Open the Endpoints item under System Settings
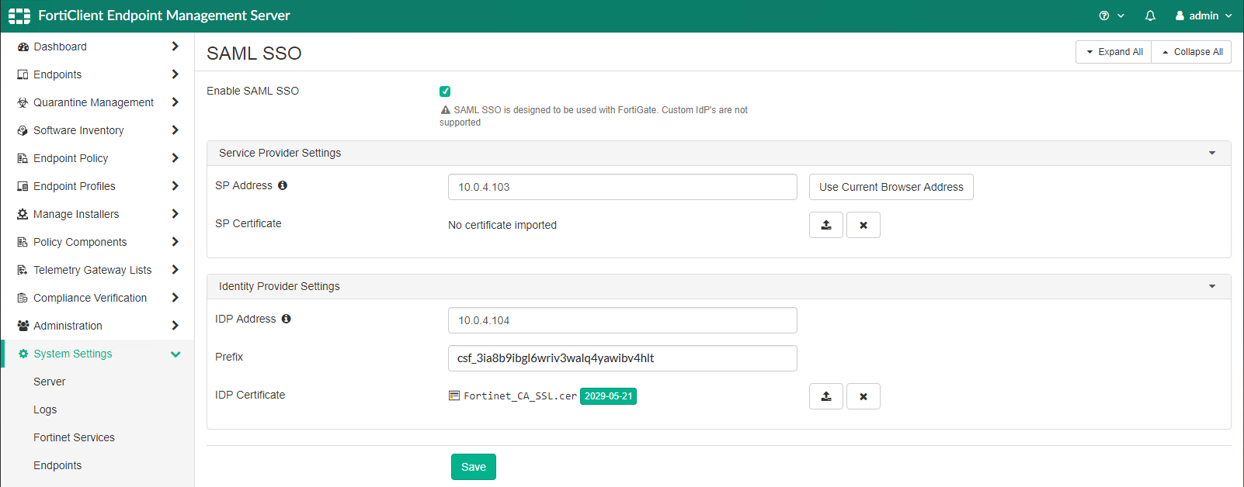Viewport: 1244px width, 487px height. pyautogui.click(x=57, y=465)
